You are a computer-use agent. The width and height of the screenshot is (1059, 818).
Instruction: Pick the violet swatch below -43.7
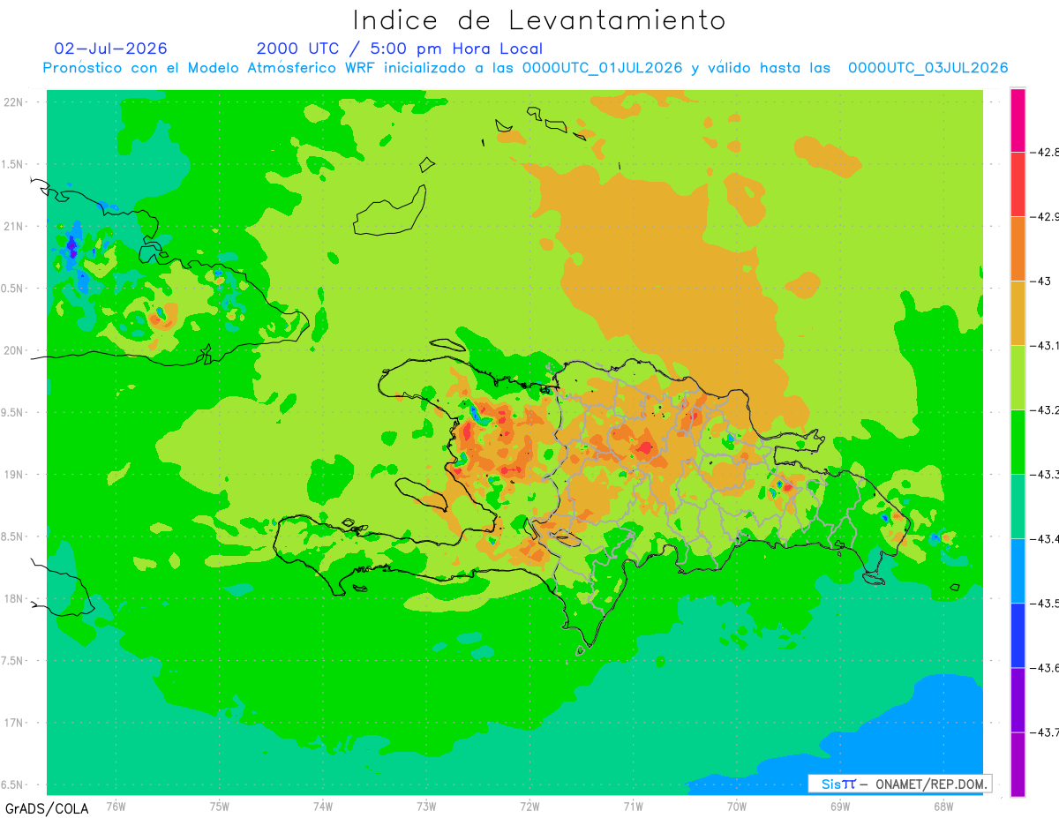click(x=1018, y=764)
